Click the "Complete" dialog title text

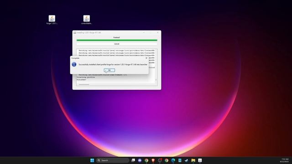point(75,58)
